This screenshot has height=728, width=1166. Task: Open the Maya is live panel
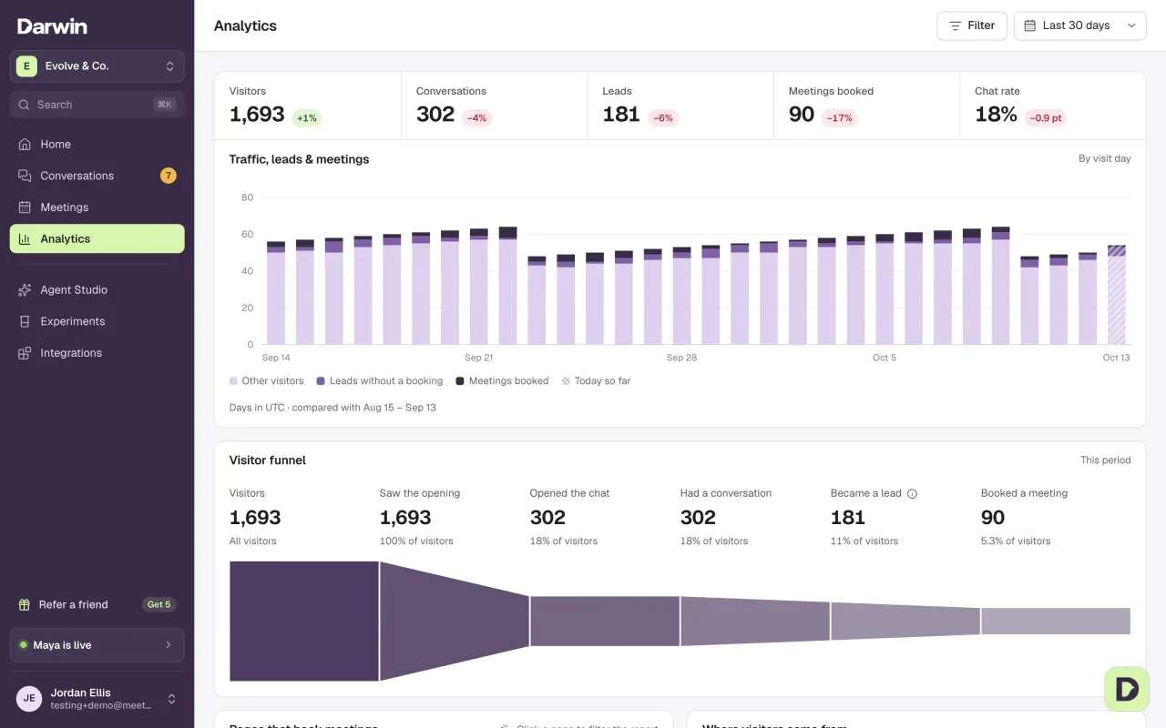97,645
